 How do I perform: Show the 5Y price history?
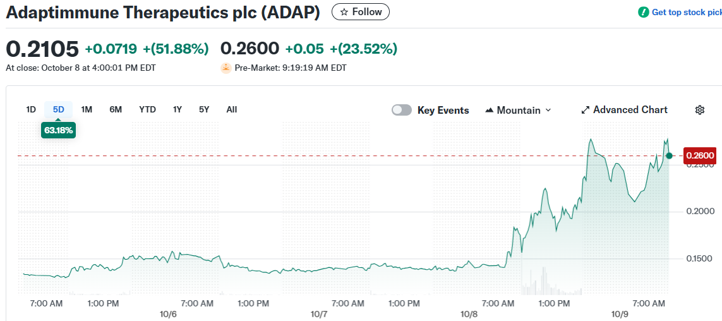tap(204, 109)
